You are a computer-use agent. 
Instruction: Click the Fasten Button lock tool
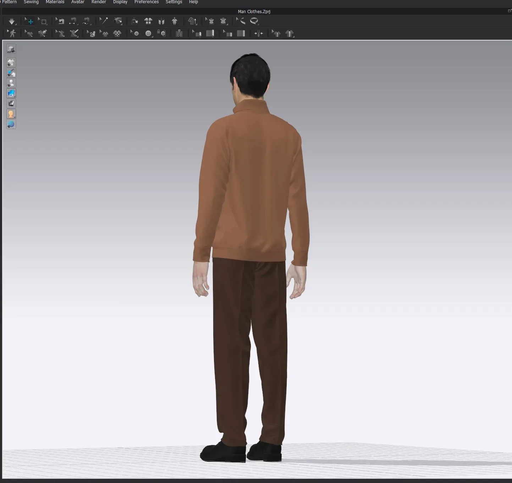click(x=162, y=33)
